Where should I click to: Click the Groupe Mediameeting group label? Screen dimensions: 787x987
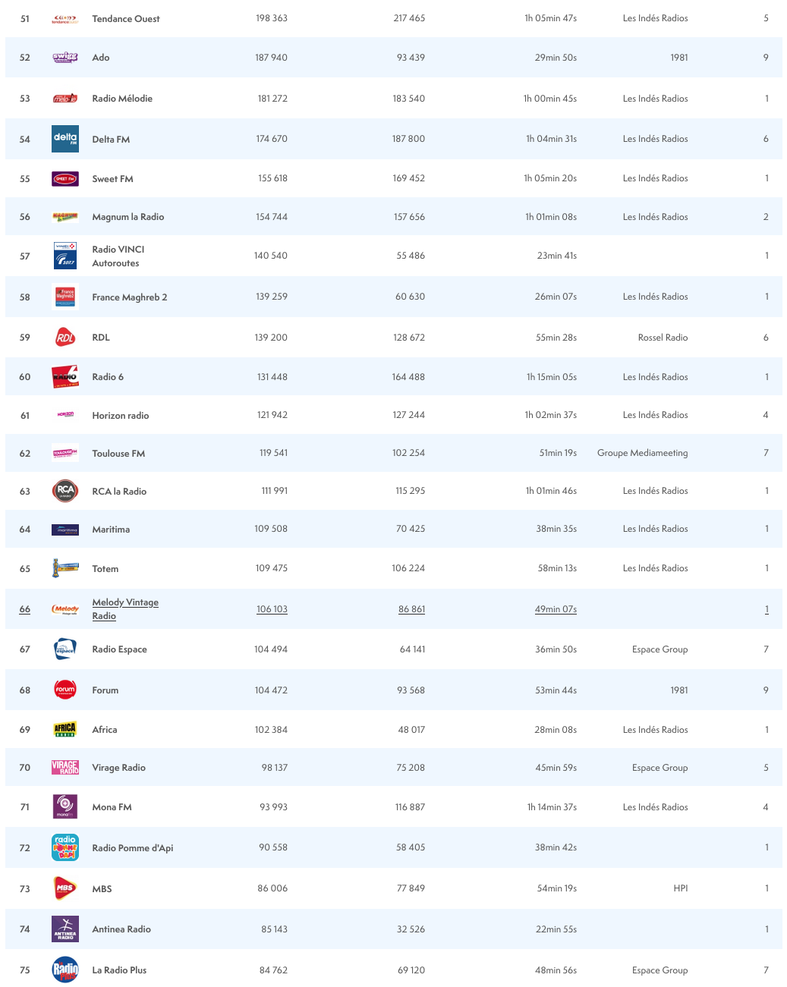coord(642,453)
